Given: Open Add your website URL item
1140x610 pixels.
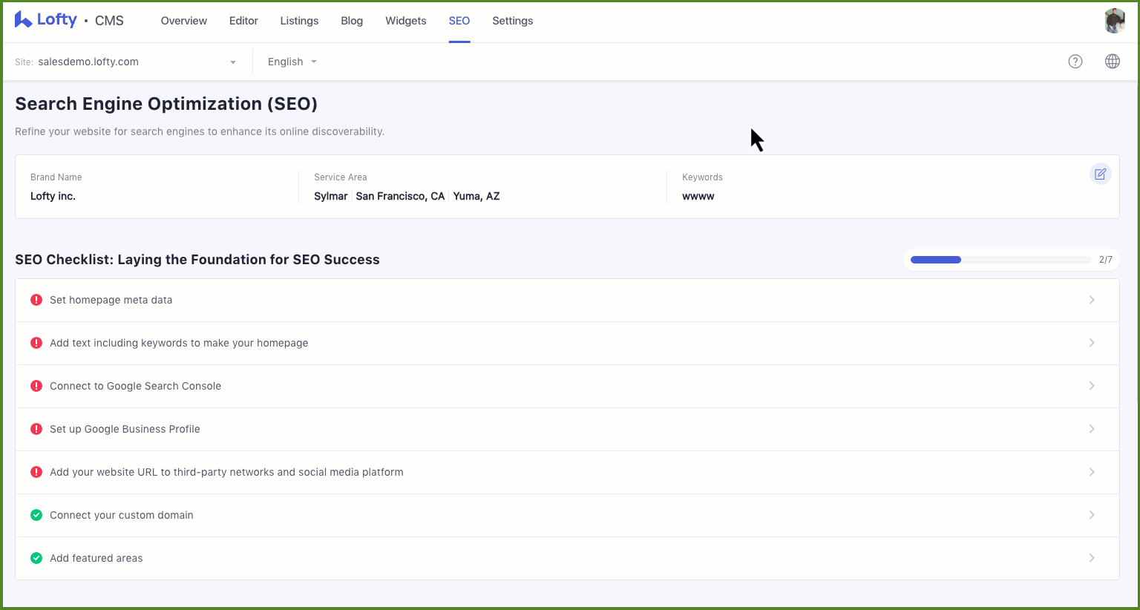Looking at the screenshot, I should (567, 472).
